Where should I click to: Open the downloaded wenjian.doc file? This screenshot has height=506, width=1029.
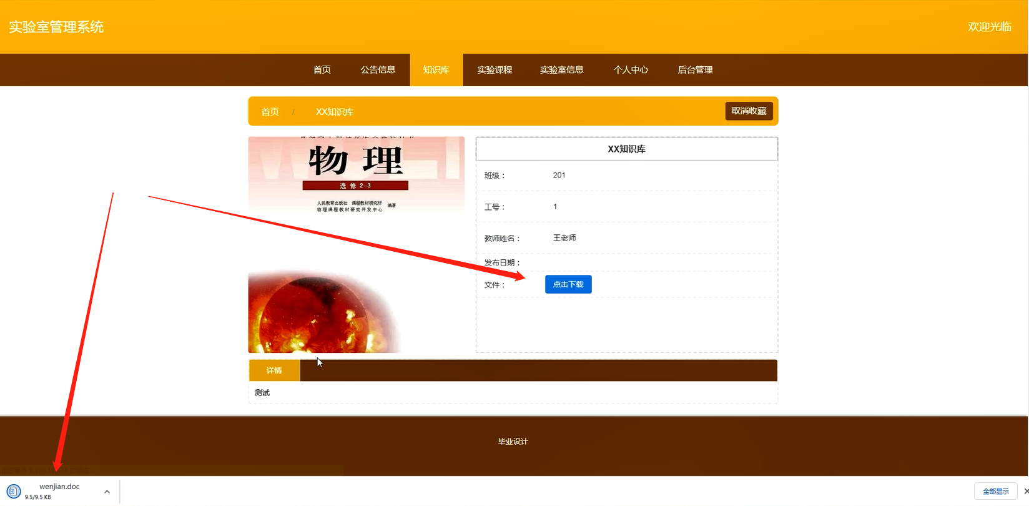pos(59,487)
